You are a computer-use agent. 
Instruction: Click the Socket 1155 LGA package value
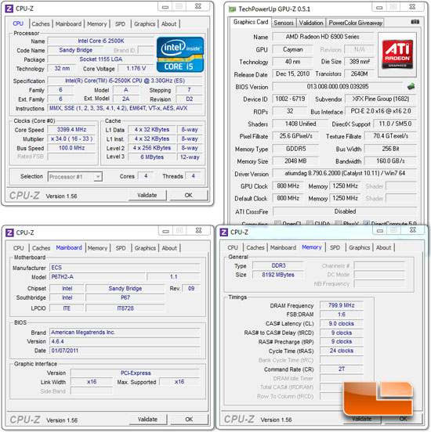click(x=101, y=59)
